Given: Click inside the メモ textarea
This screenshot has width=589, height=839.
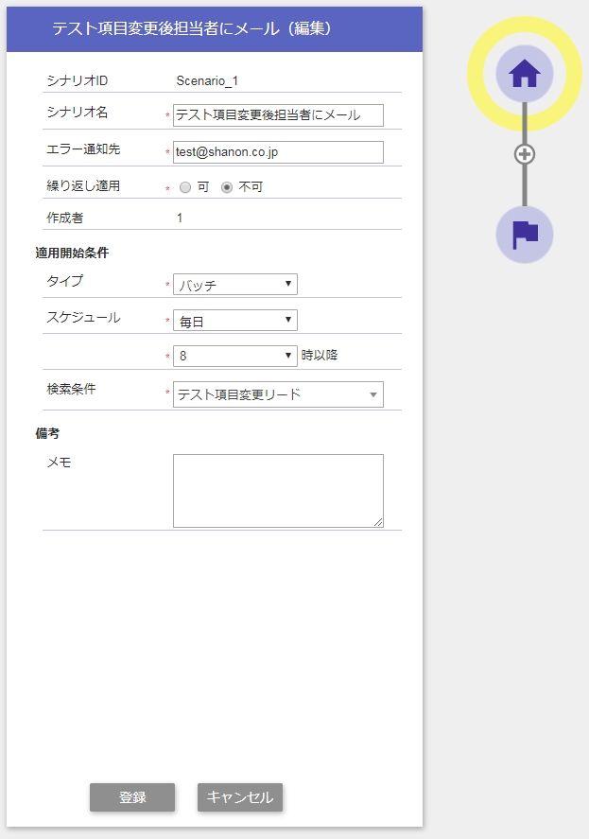Looking at the screenshot, I should (278, 491).
